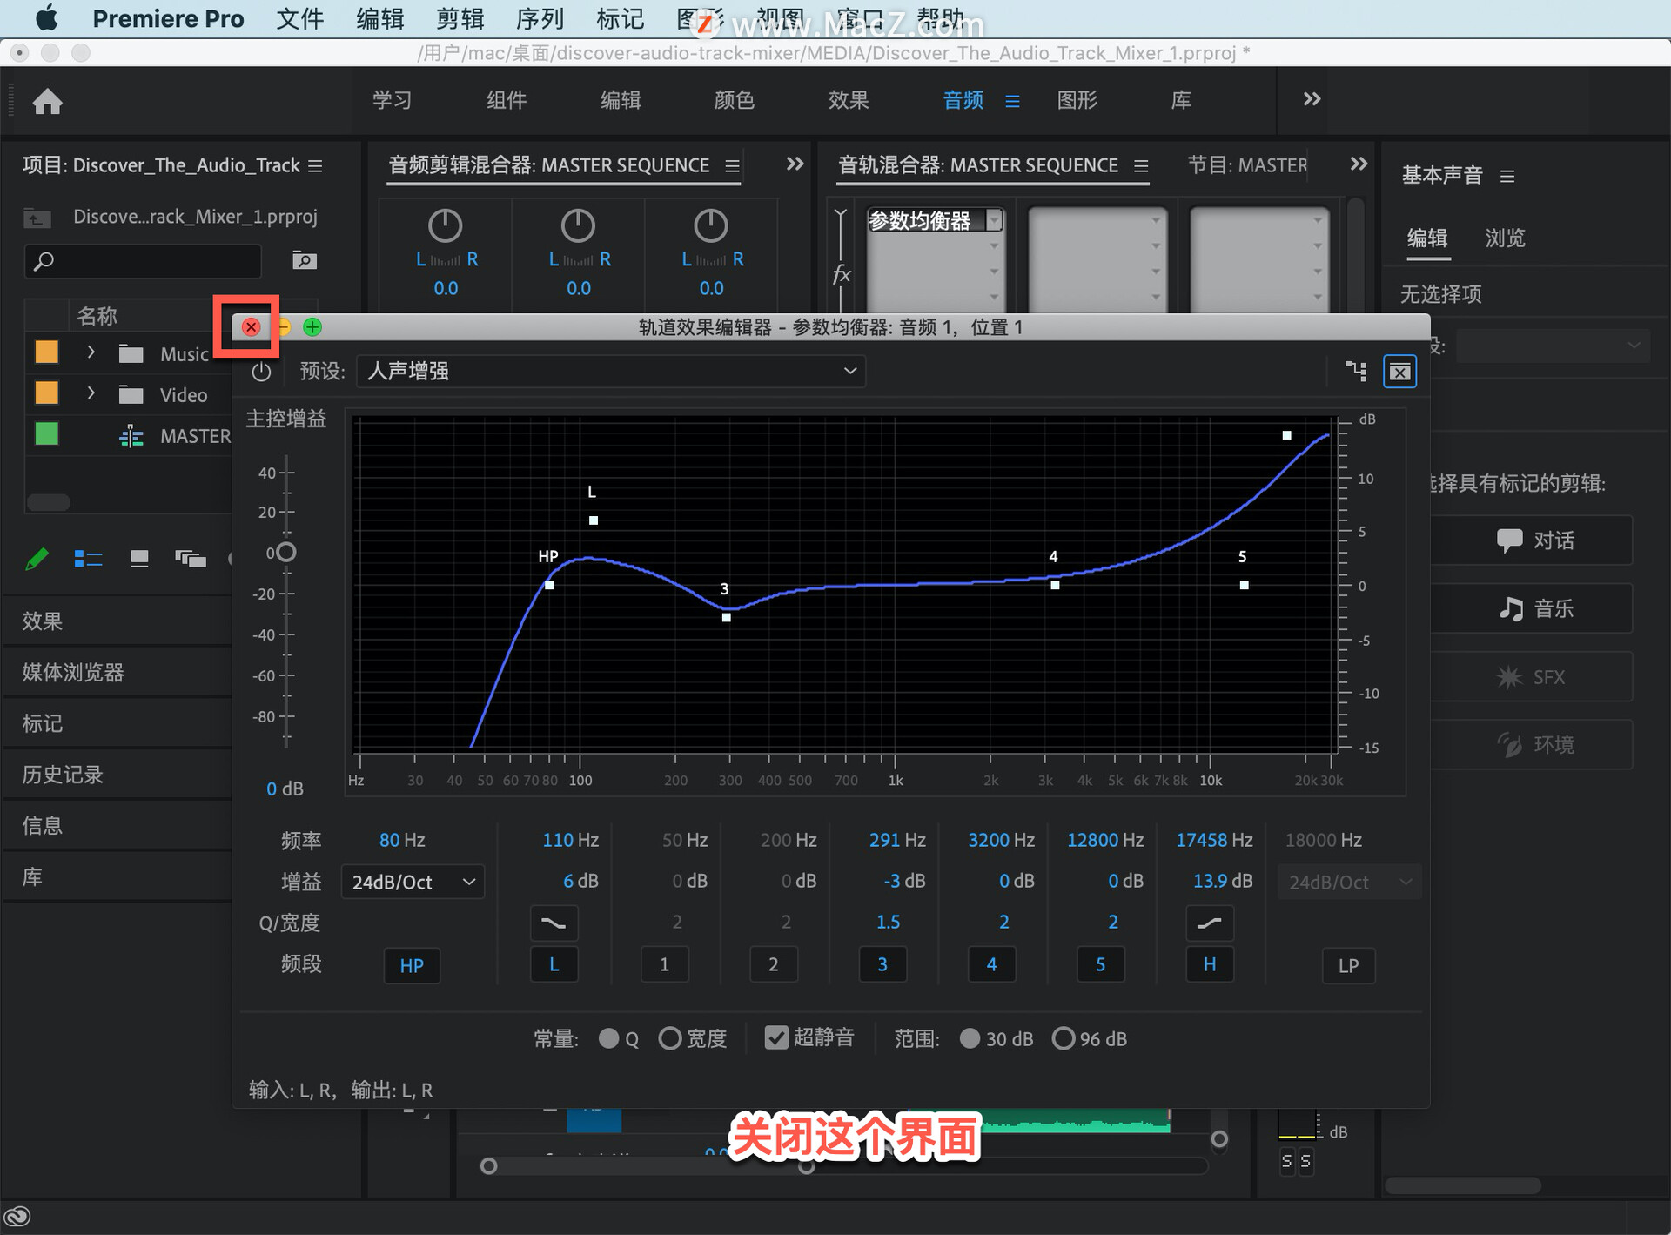Switch project panel to list view
This screenshot has width=1671, height=1235.
point(88,559)
